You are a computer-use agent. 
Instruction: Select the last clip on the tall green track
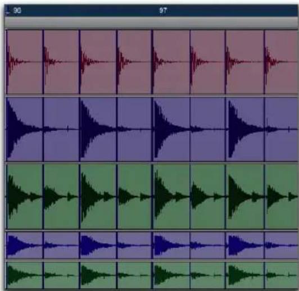281,197
